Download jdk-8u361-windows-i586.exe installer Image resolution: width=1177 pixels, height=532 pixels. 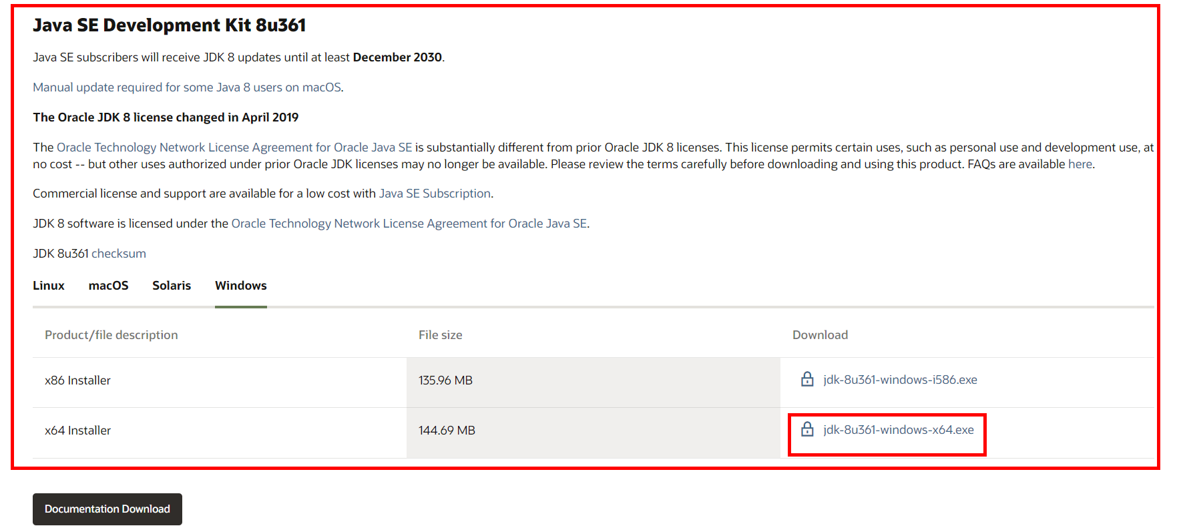[x=900, y=380]
